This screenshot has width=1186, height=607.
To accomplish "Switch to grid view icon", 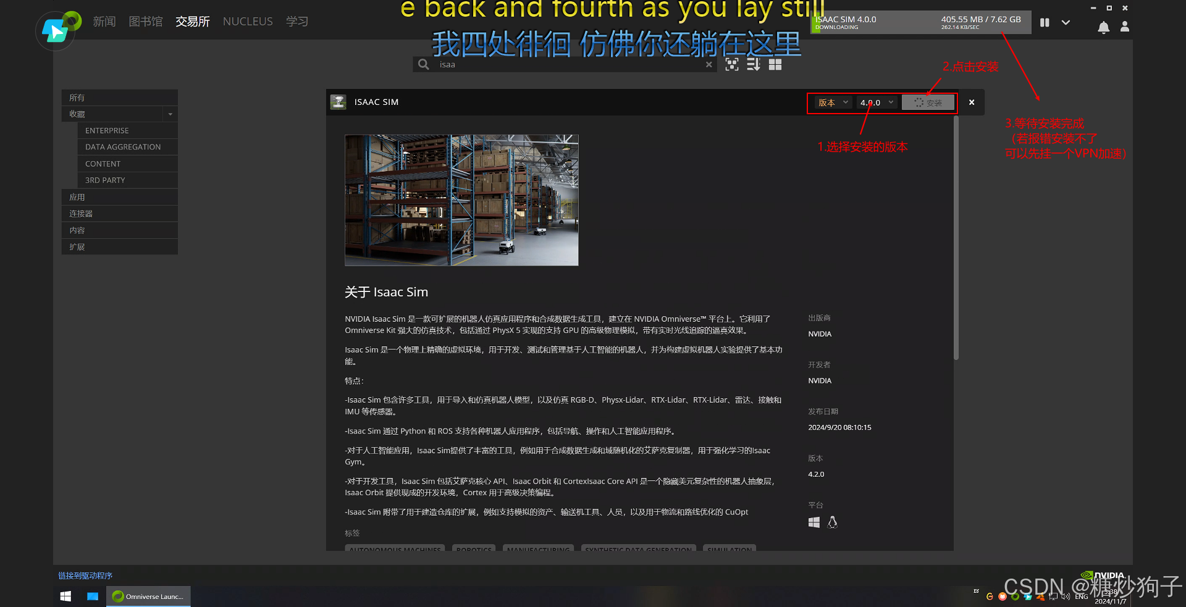I will (775, 64).
